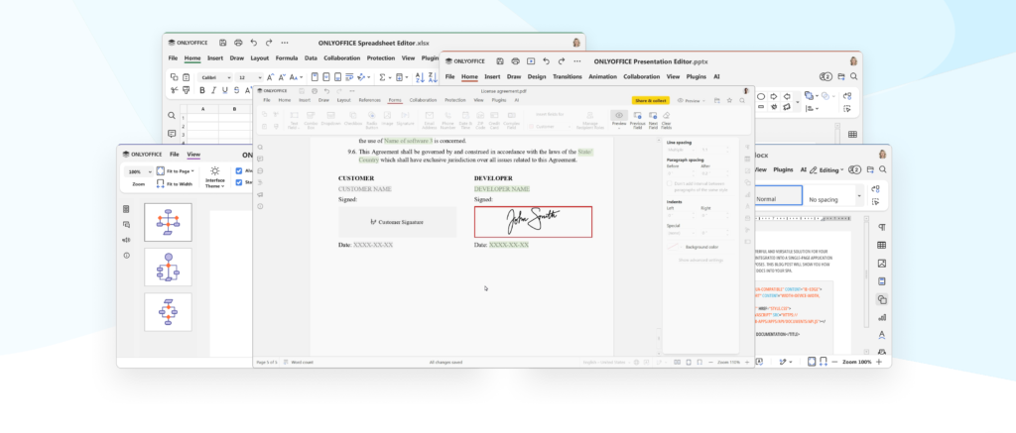This screenshot has height=433, width=1016.
Task: Open Forms tab in License agreement window
Action: click(x=395, y=100)
